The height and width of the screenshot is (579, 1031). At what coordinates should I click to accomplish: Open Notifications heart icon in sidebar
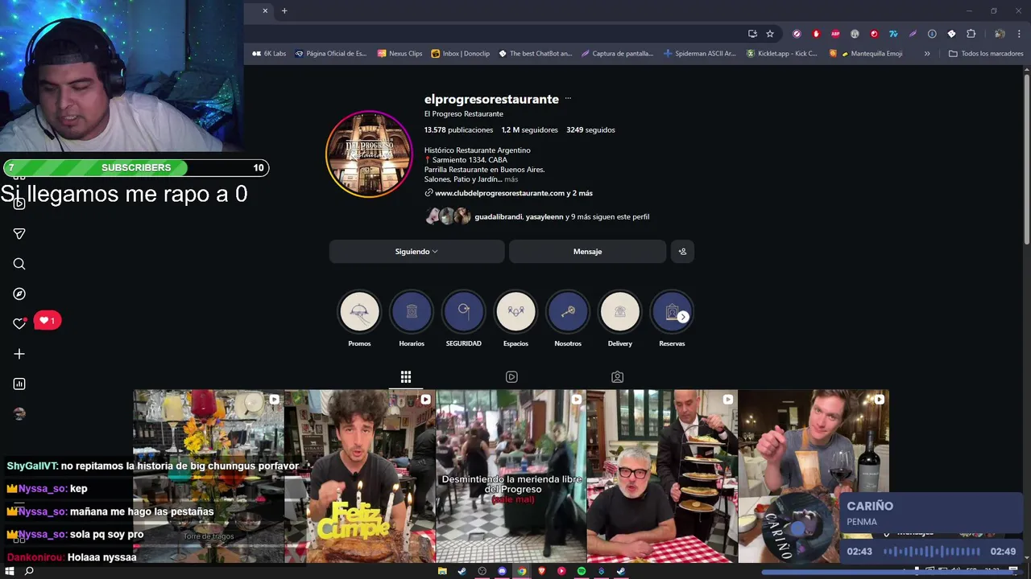[x=19, y=323]
